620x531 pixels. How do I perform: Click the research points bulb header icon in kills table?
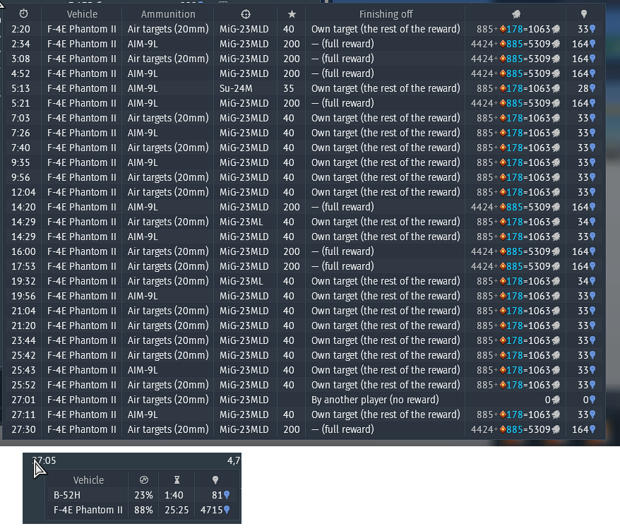pyautogui.click(x=583, y=14)
